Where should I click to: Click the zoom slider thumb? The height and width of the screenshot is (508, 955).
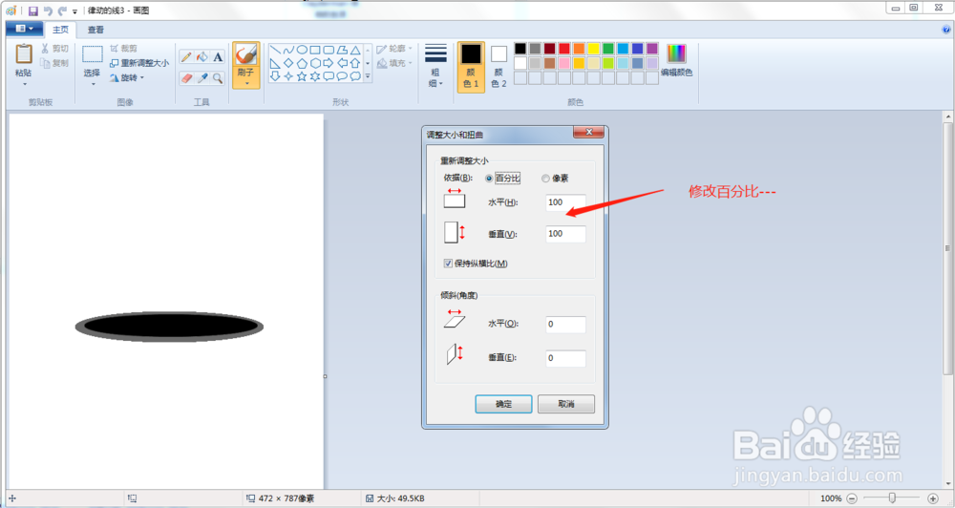click(x=892, y=498)
